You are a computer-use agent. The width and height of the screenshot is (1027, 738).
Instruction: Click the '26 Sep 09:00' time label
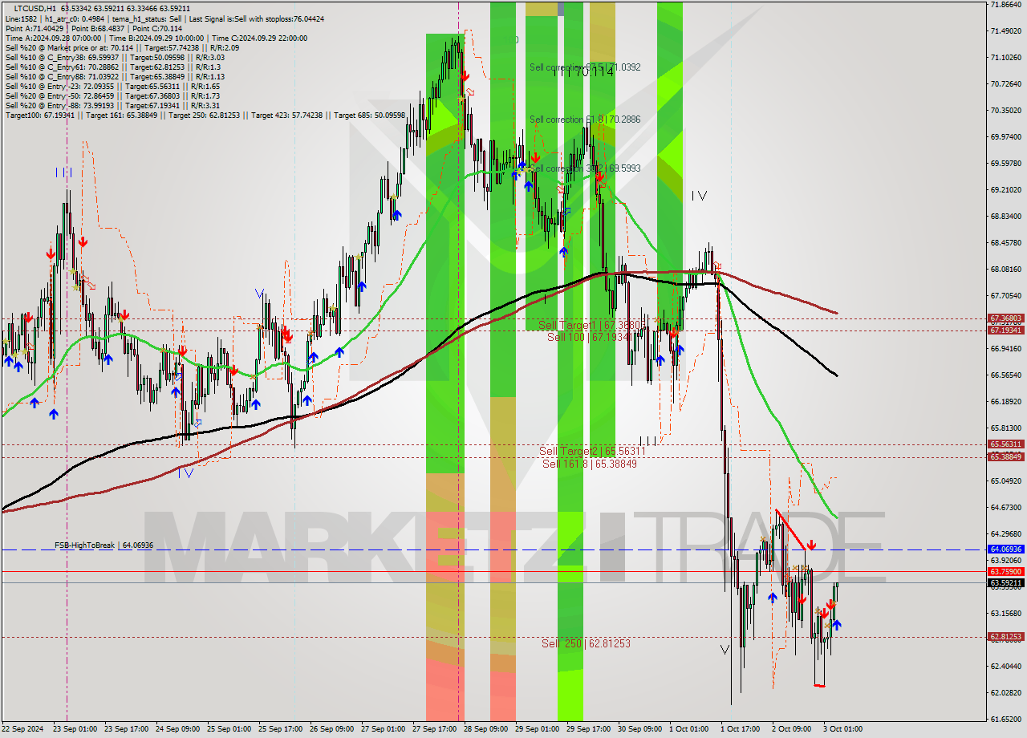click(x=331, y=729)
